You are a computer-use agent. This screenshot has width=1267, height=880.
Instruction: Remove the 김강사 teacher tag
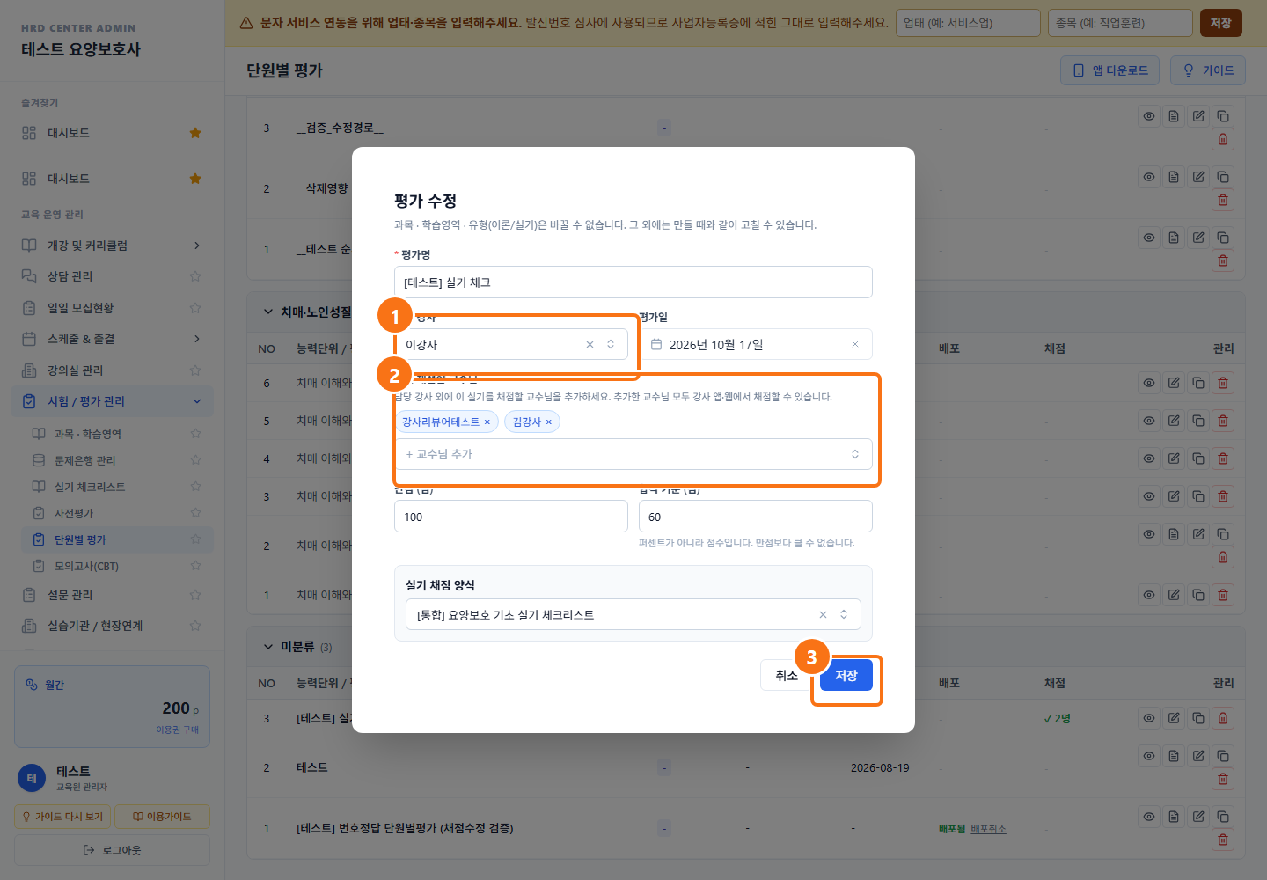tap(548, 422)
